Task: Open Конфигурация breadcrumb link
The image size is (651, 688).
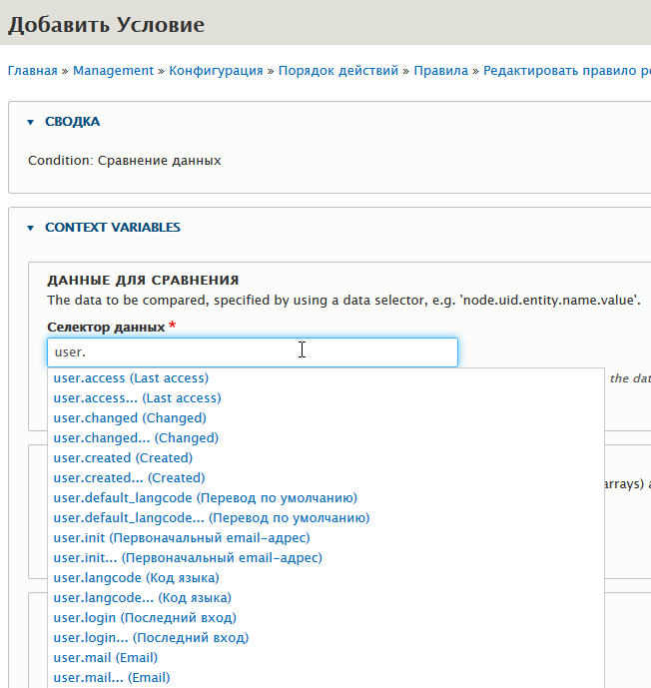Action: (x=216, y=71)
